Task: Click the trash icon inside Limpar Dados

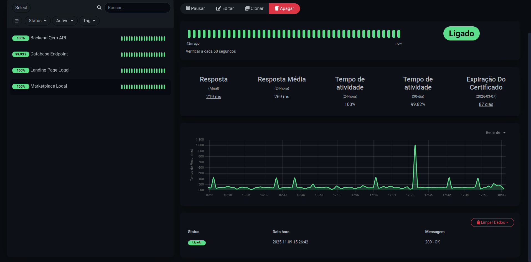Action: coord(478,222)
